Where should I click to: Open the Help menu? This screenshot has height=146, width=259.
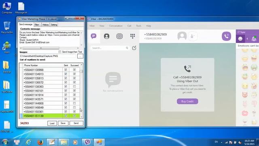click(x=149, y=26)
